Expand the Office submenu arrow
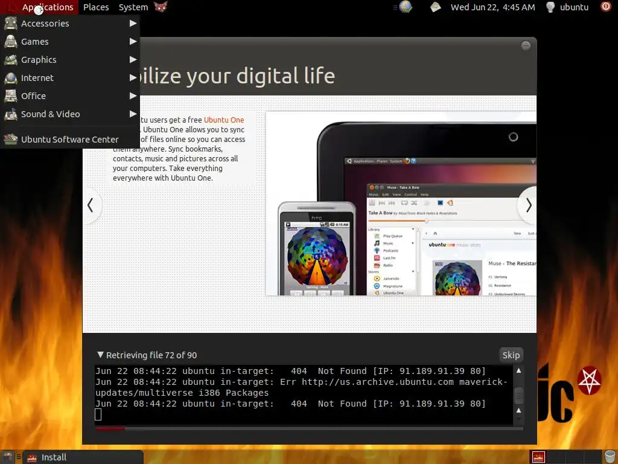This screenshot has height=464, width=618. tap(133, 96)
